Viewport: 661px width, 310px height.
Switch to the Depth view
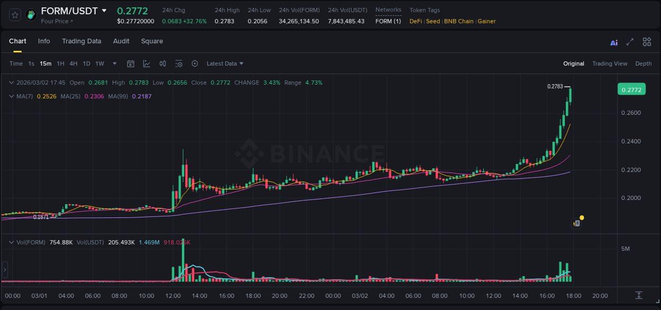643,63
